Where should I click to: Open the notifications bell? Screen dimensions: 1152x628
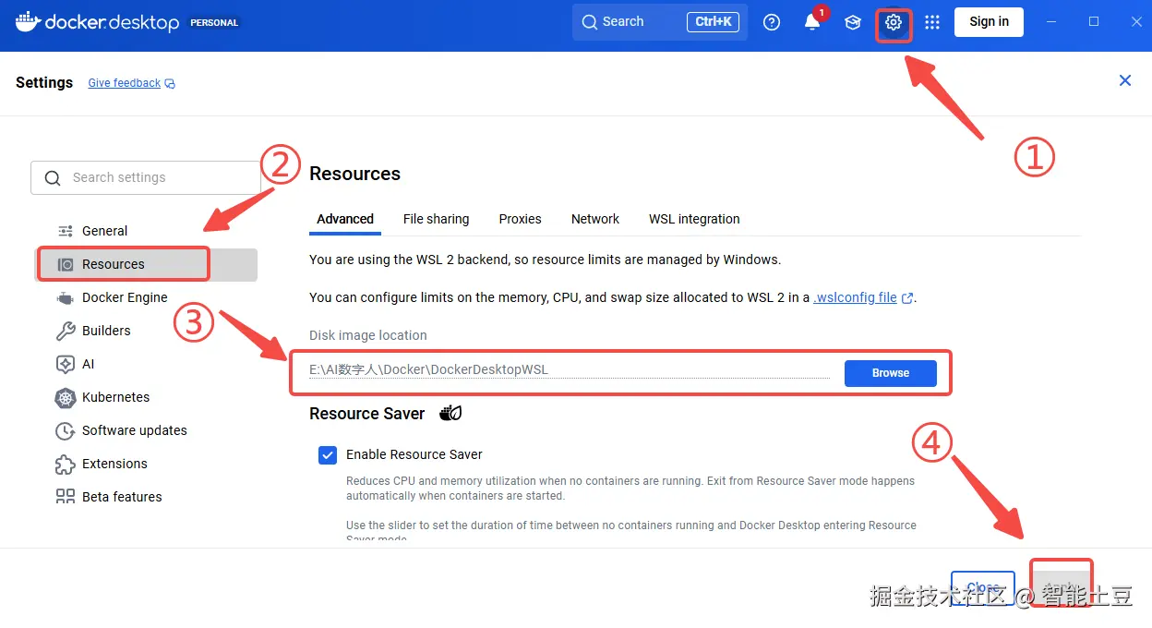click(x=812, y=23)
